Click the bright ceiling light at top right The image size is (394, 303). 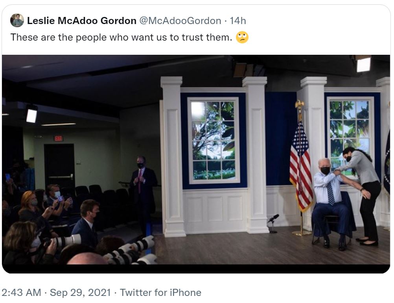[x=364, y=64]
